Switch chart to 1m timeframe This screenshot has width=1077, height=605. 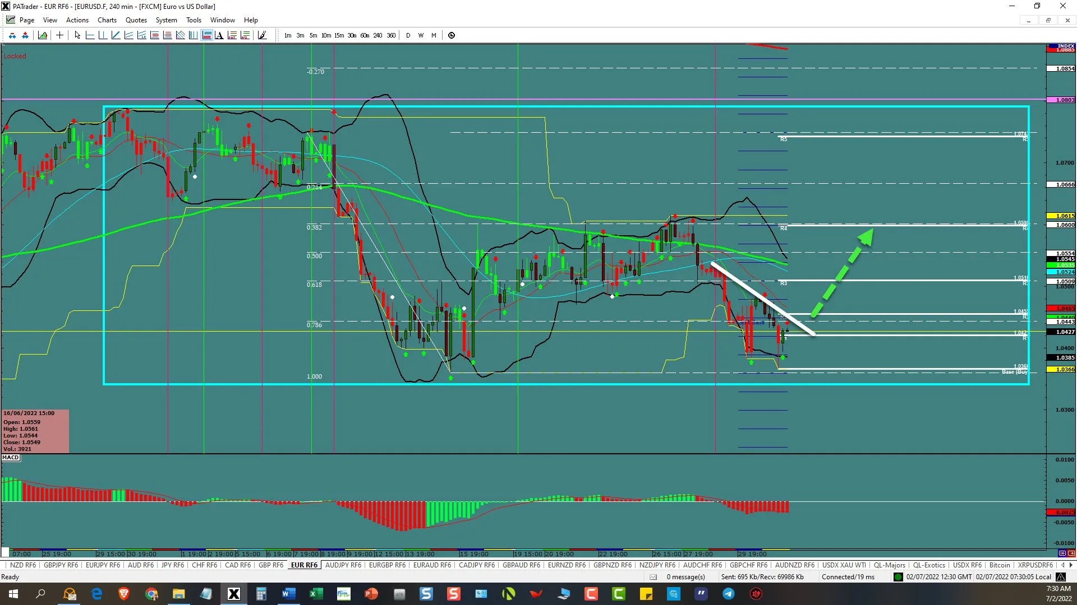pyautogui.click(x=288, y=35)
